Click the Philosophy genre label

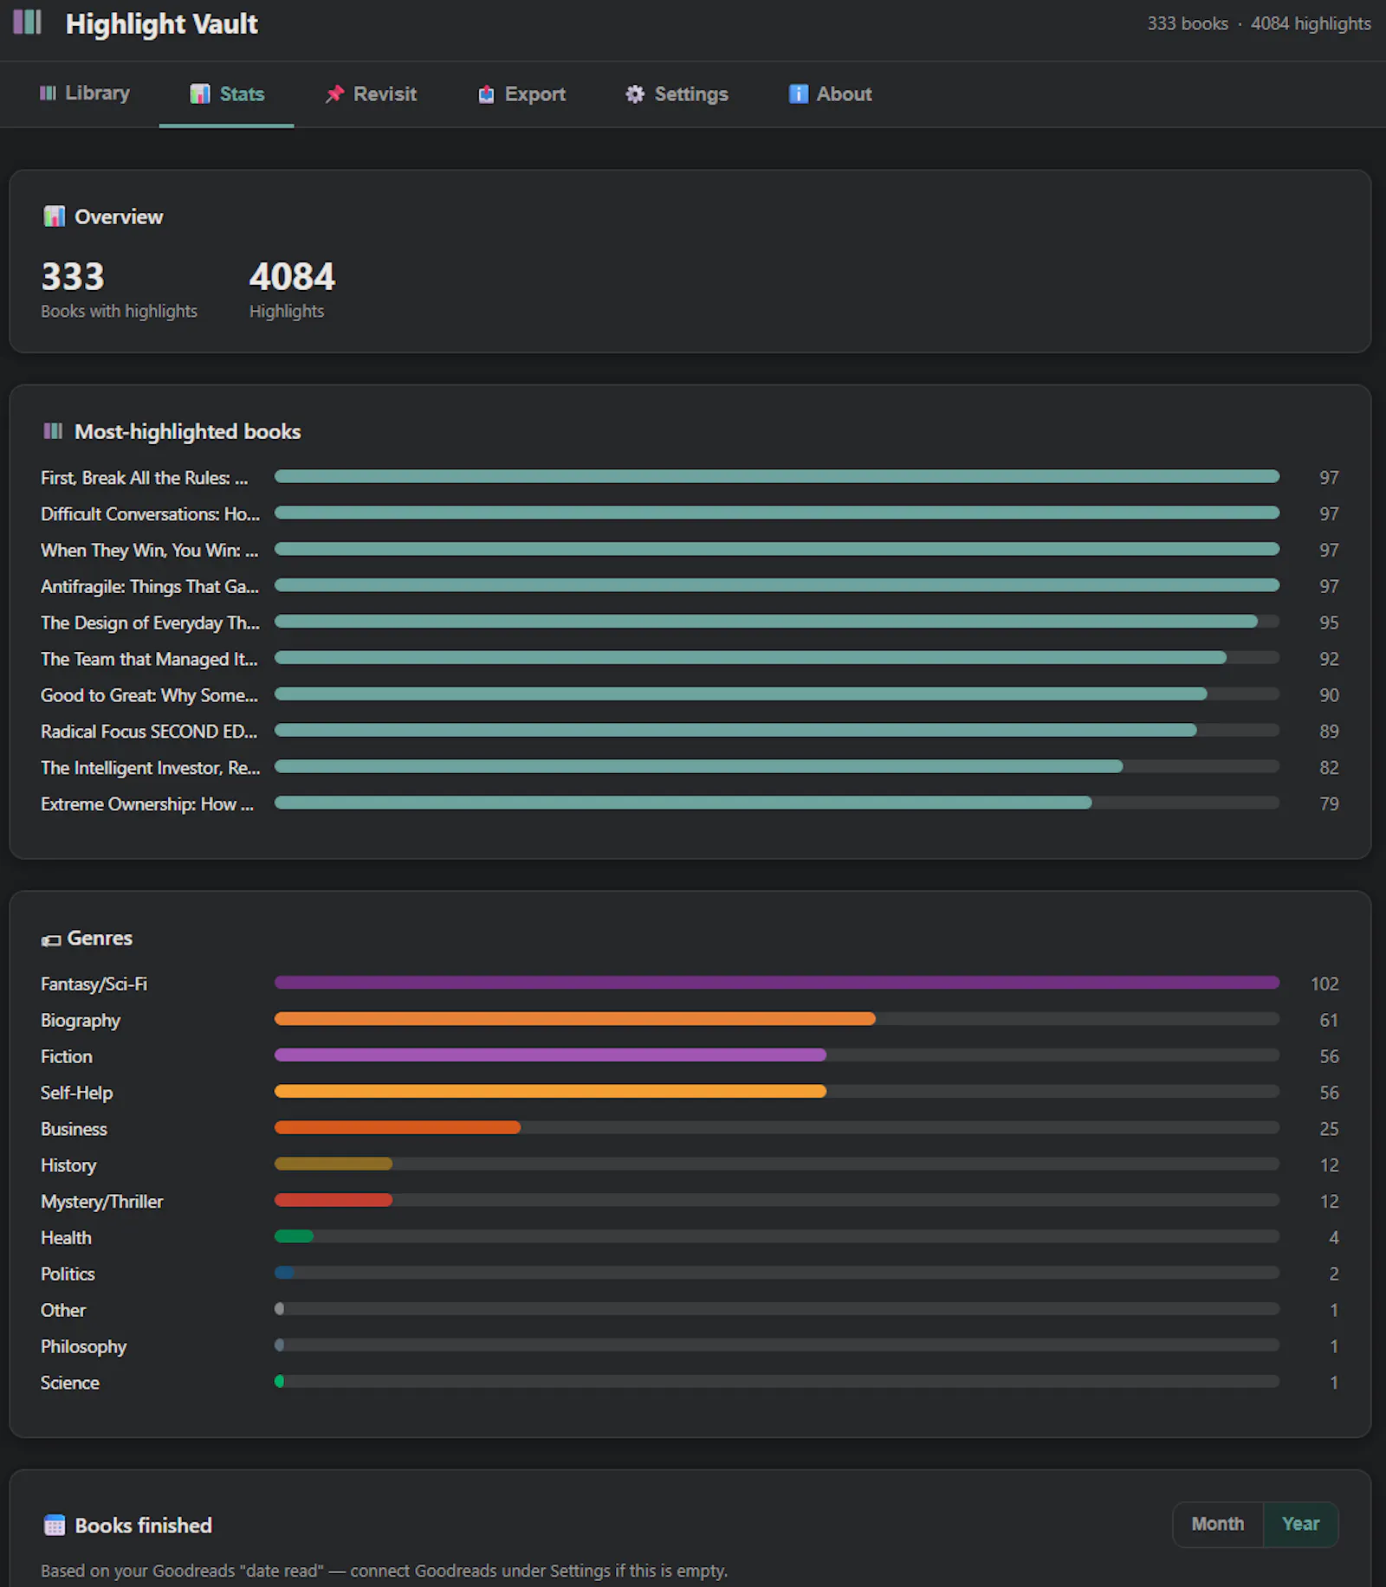pyautogui.click(x=83, y=1348)
